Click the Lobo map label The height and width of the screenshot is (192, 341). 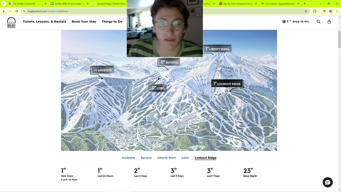(x=158, y=88)
